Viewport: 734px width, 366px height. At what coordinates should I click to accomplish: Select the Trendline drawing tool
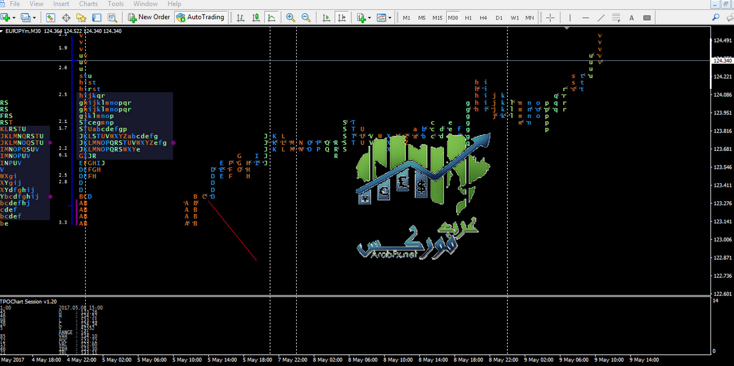pos(601,17)
